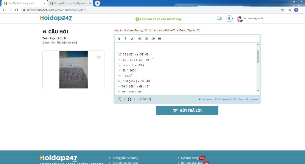Toggle bold formatting in editor
The width and height of the screenshot is (305, 164).
(x=119, y=39)
